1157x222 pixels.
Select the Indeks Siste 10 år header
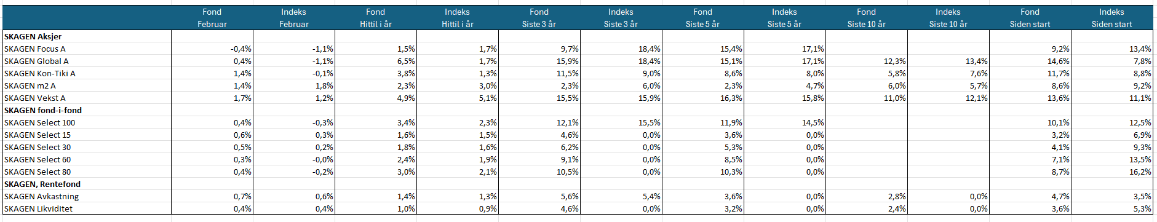point(948,18)
